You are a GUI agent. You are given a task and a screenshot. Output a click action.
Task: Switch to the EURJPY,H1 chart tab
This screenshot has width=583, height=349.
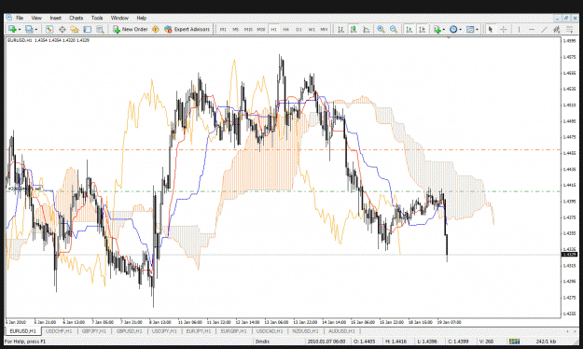(x=198, y=331)
